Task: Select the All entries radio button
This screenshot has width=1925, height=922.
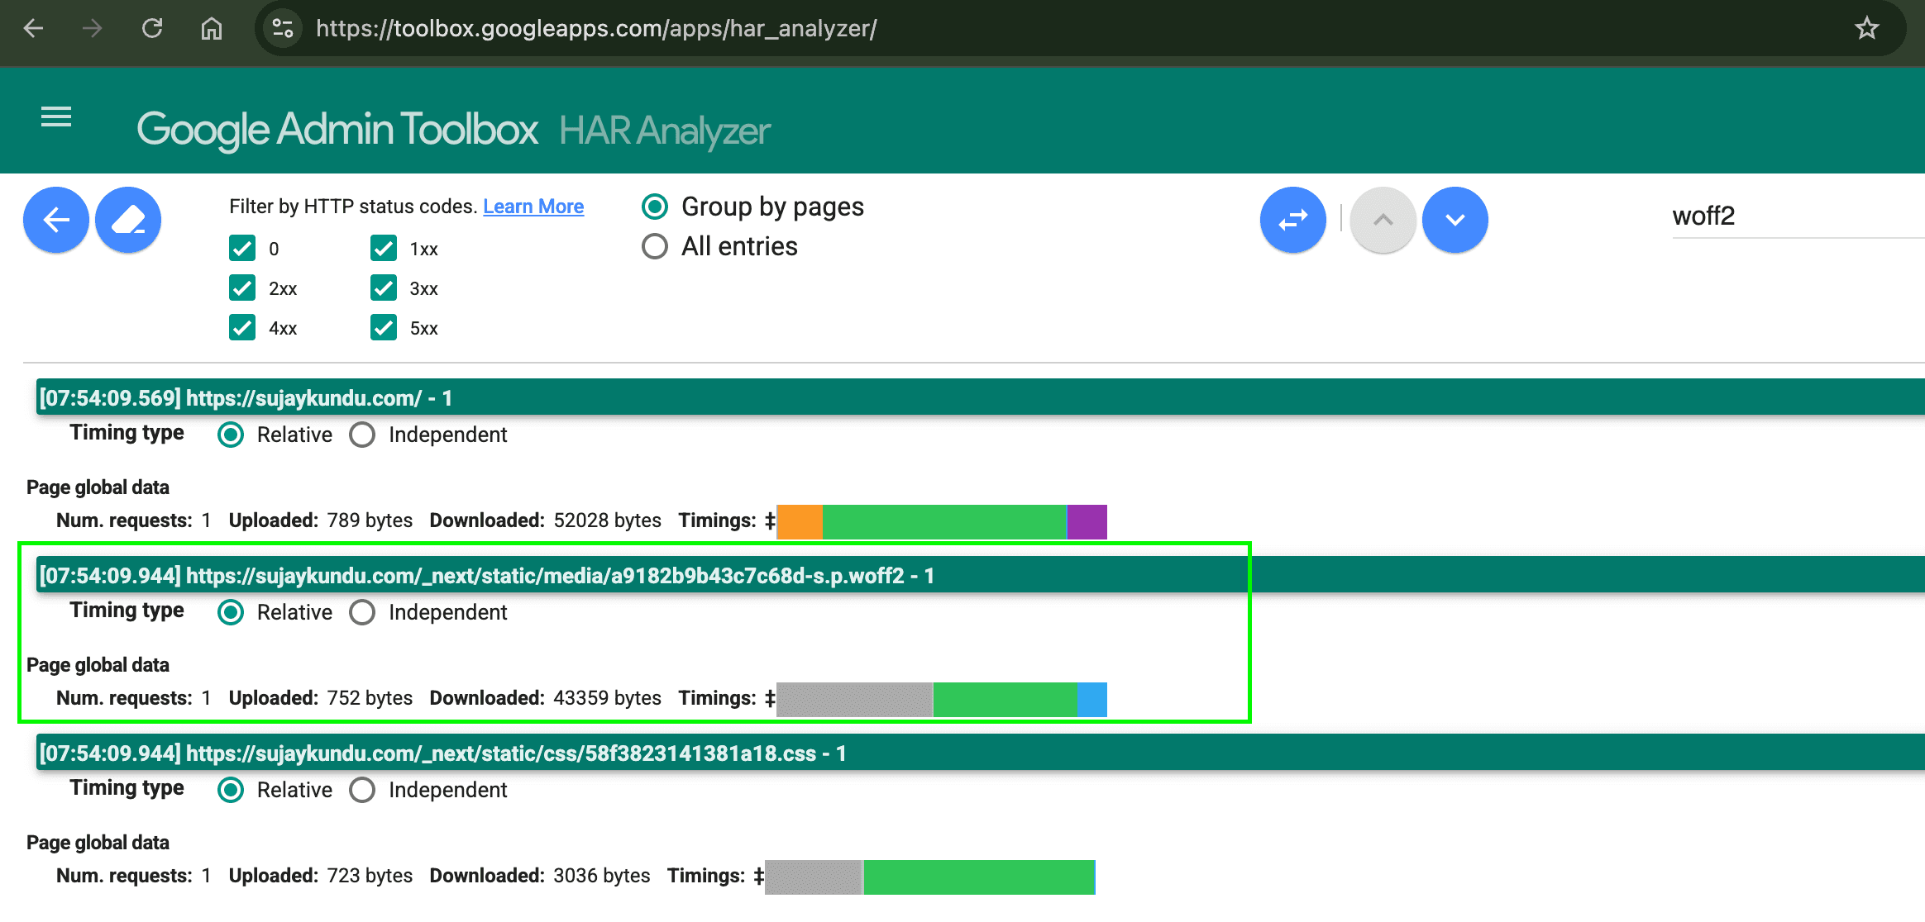Action: click(654, 245)
